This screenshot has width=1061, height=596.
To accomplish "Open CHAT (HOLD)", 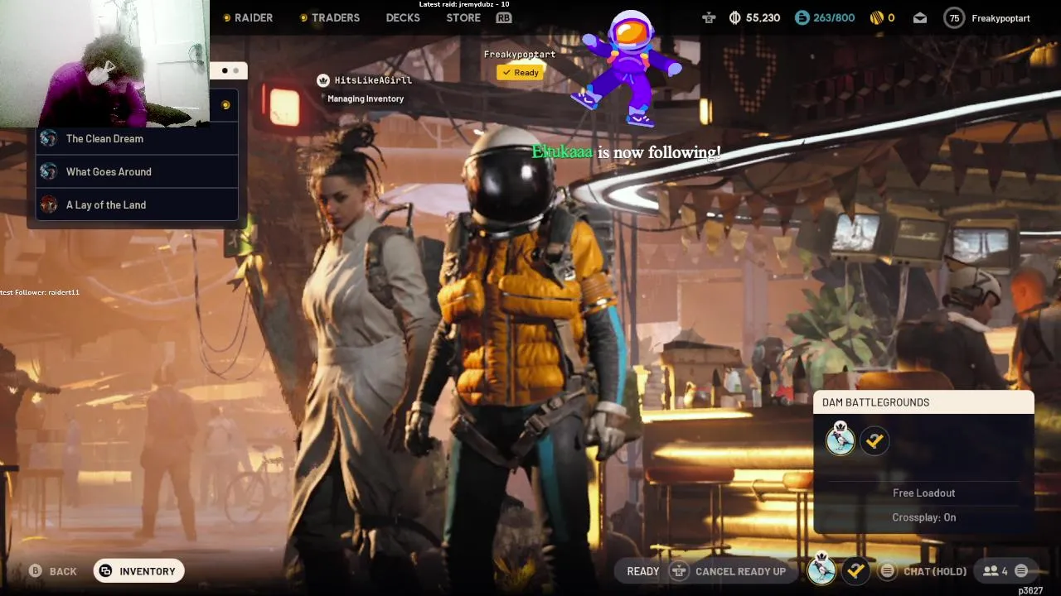I will 935,571.
